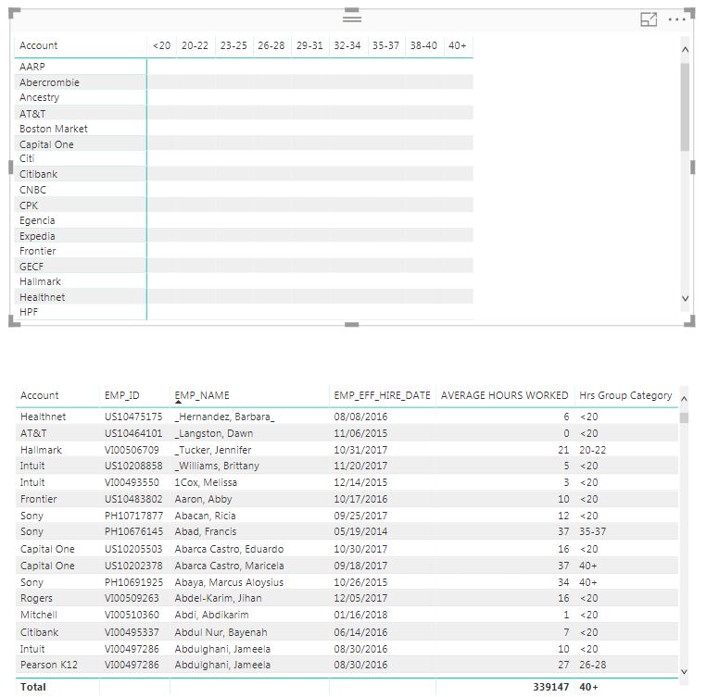Click the lower table scrollbar up arrow
The width and height of the screenshot is (719, 697).
pos(684,399)
